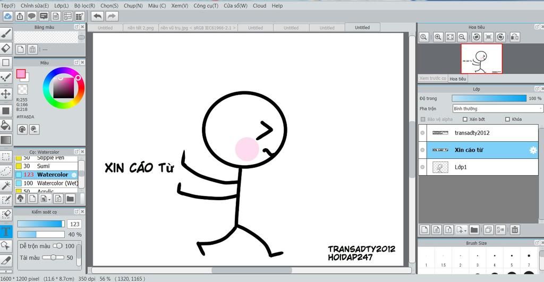Select the Brush tool in left toolbar
The image size is (544, 282).
[6, 33]
